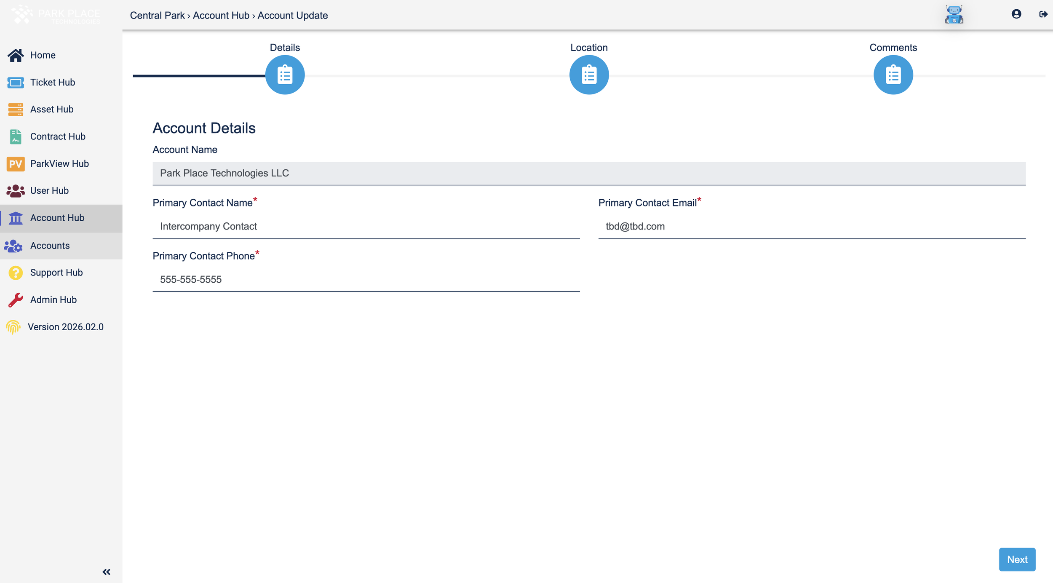The height and width of the screenshot is (583, 1053).
Task: Click the version fingerprint icon
Action: pyautogui.click(x=13, y=327)
